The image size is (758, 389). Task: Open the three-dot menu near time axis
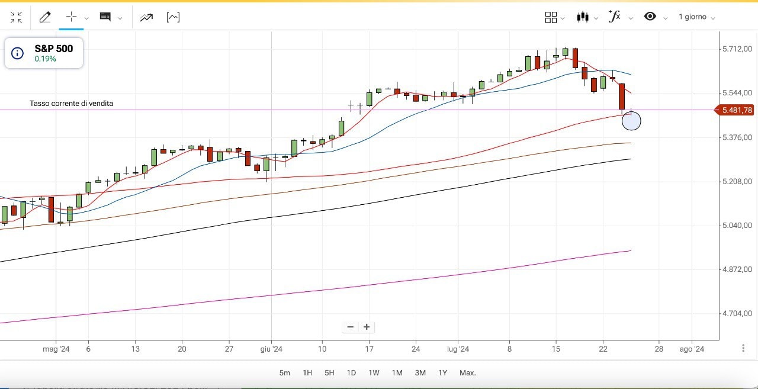coord(743,349)
